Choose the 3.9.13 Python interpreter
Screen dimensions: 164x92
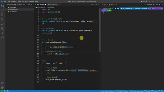pyautogui.click(x=136, y=91)
